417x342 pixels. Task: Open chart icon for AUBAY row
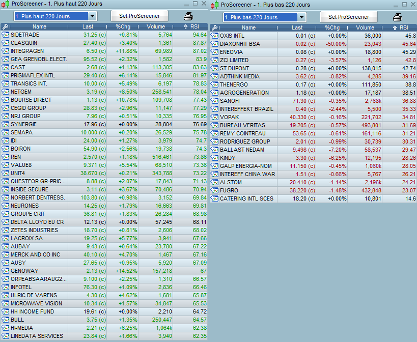5,247
